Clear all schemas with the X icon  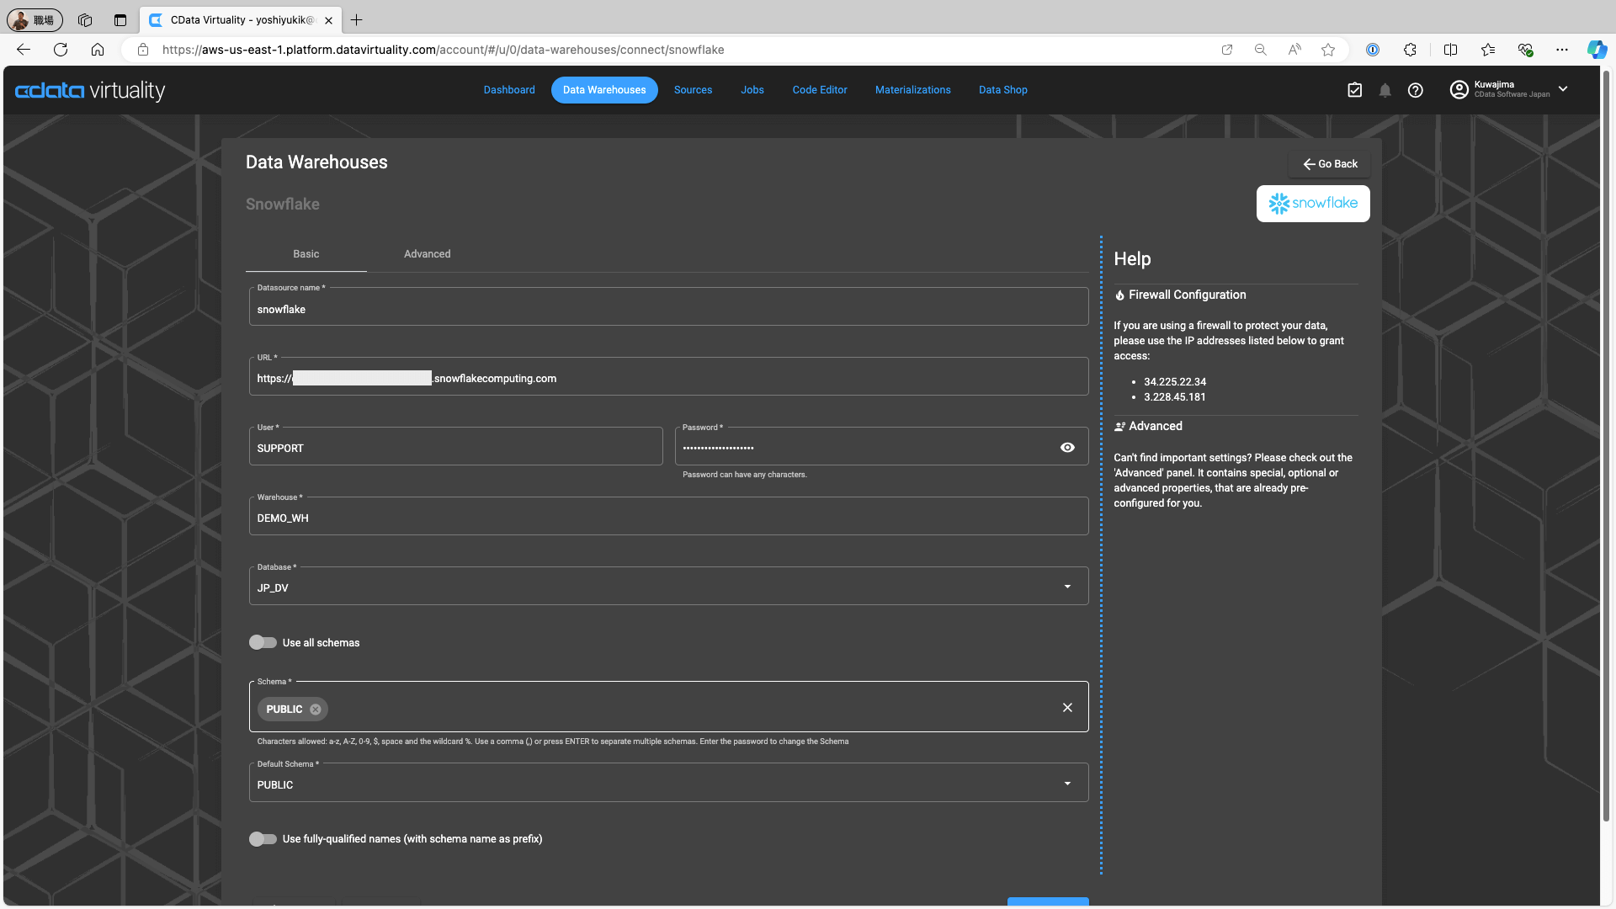pos(1067,708)
